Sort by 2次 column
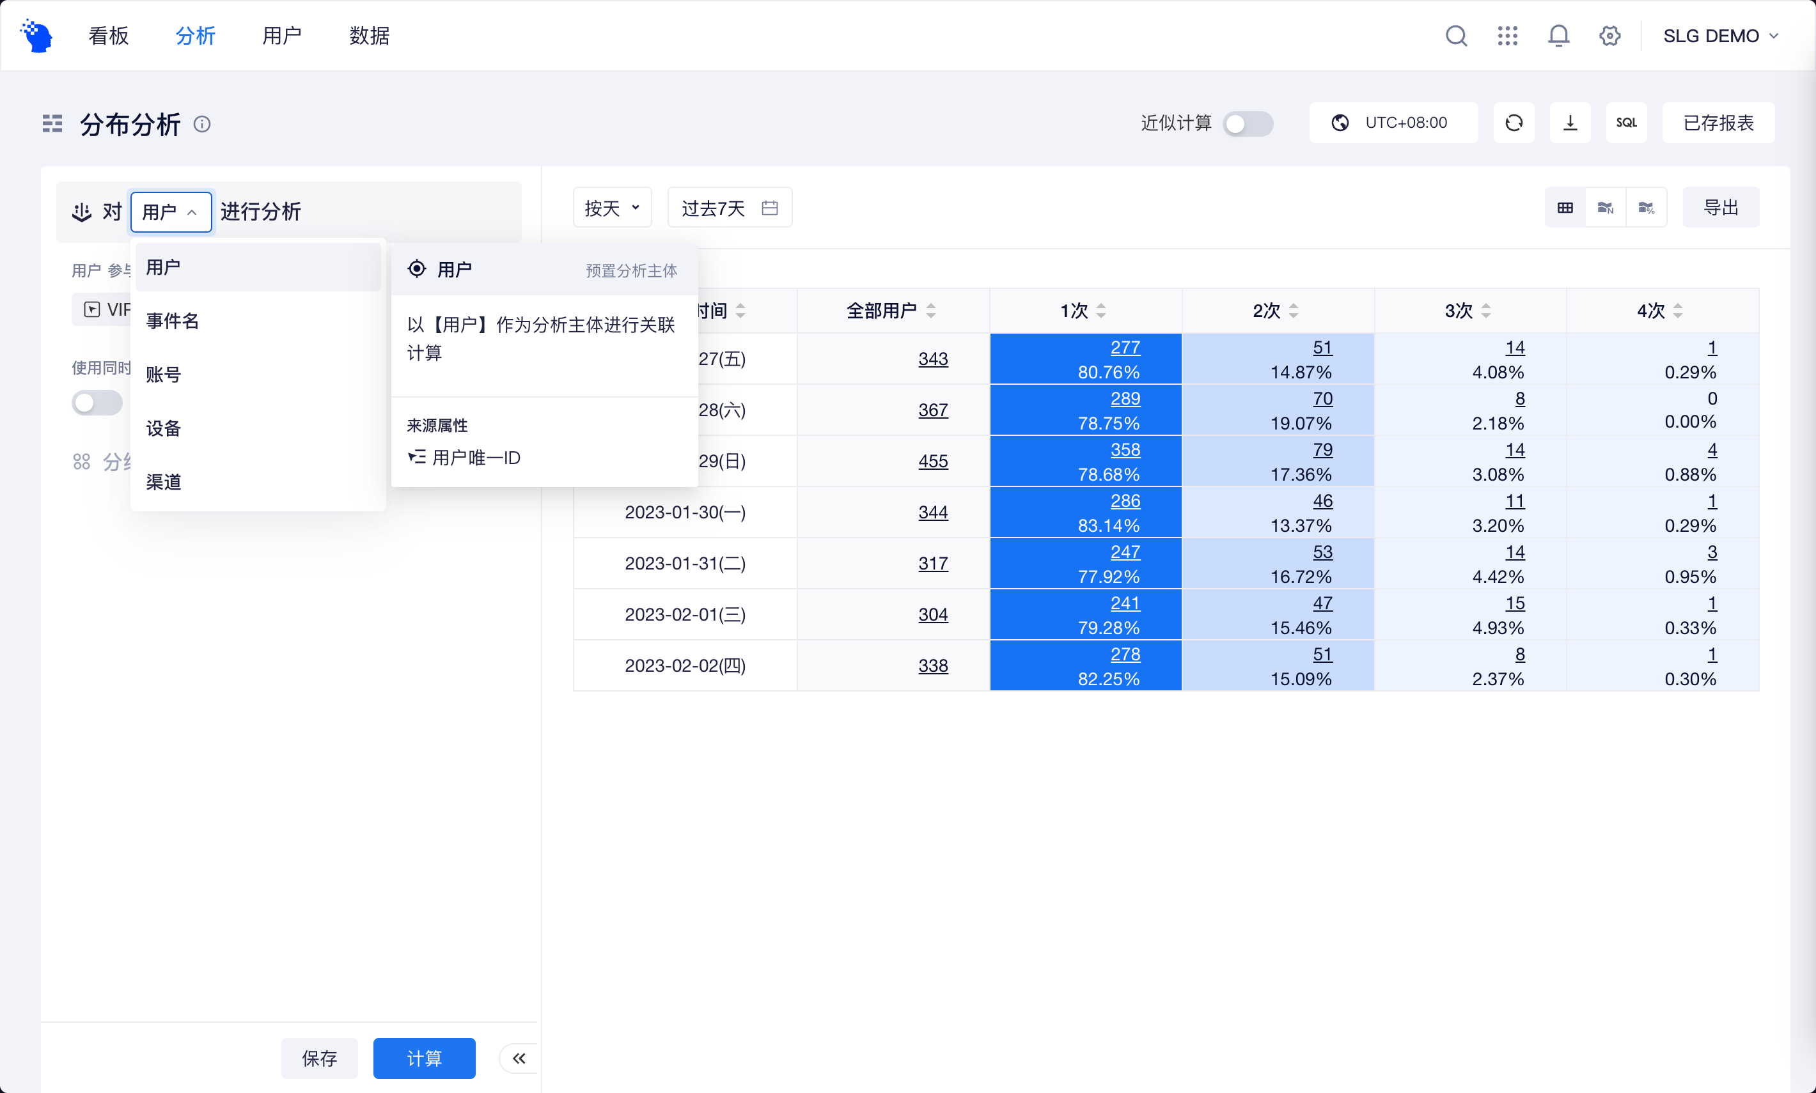 [1294, 310]
